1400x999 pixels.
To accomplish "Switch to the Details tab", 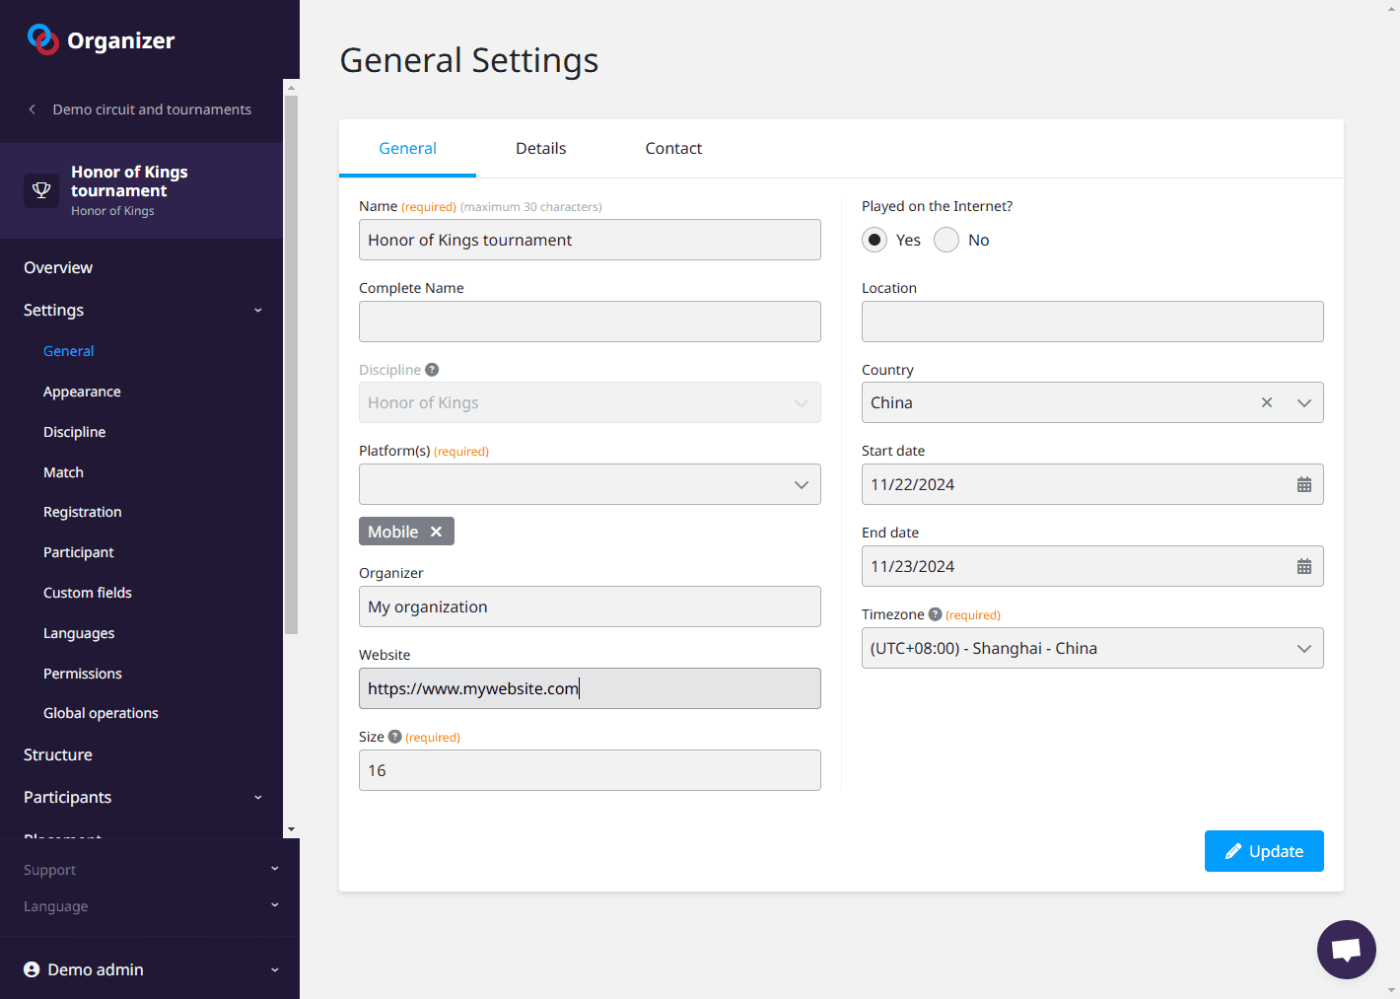I will (540, 148).
